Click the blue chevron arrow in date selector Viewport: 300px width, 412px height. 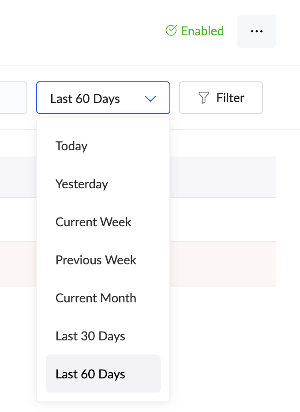pyautogui.click(x=150, y=99)
